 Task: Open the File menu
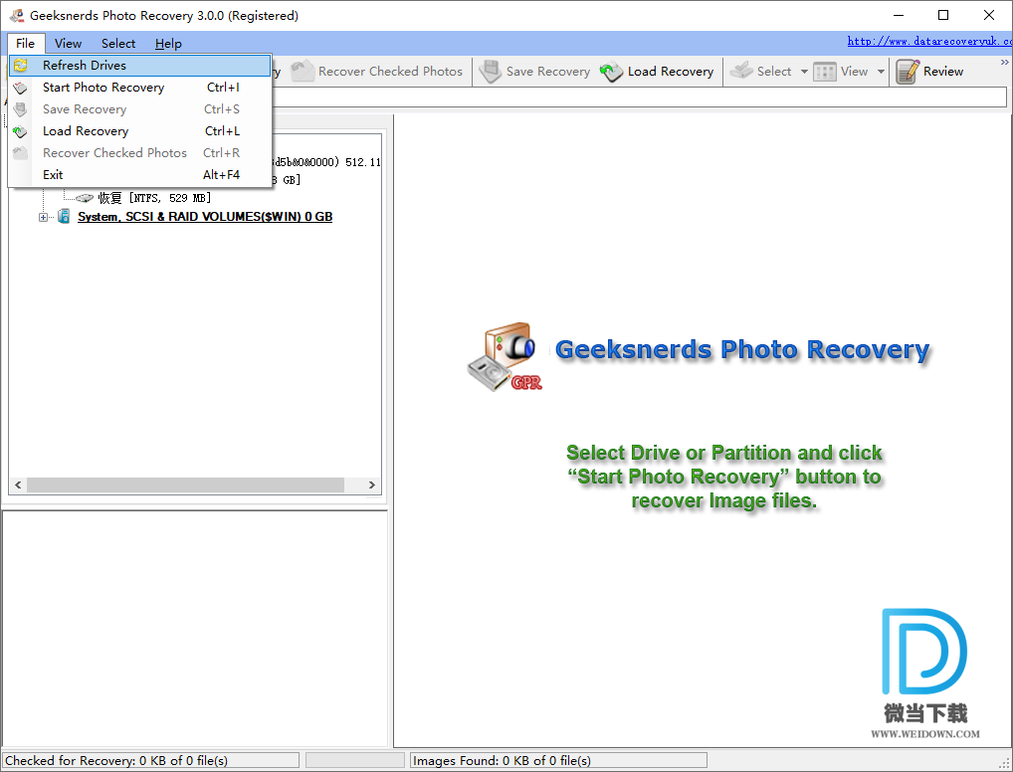click(25, 44)
